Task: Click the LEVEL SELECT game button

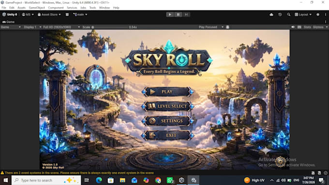Action: [x=168, y=106]
